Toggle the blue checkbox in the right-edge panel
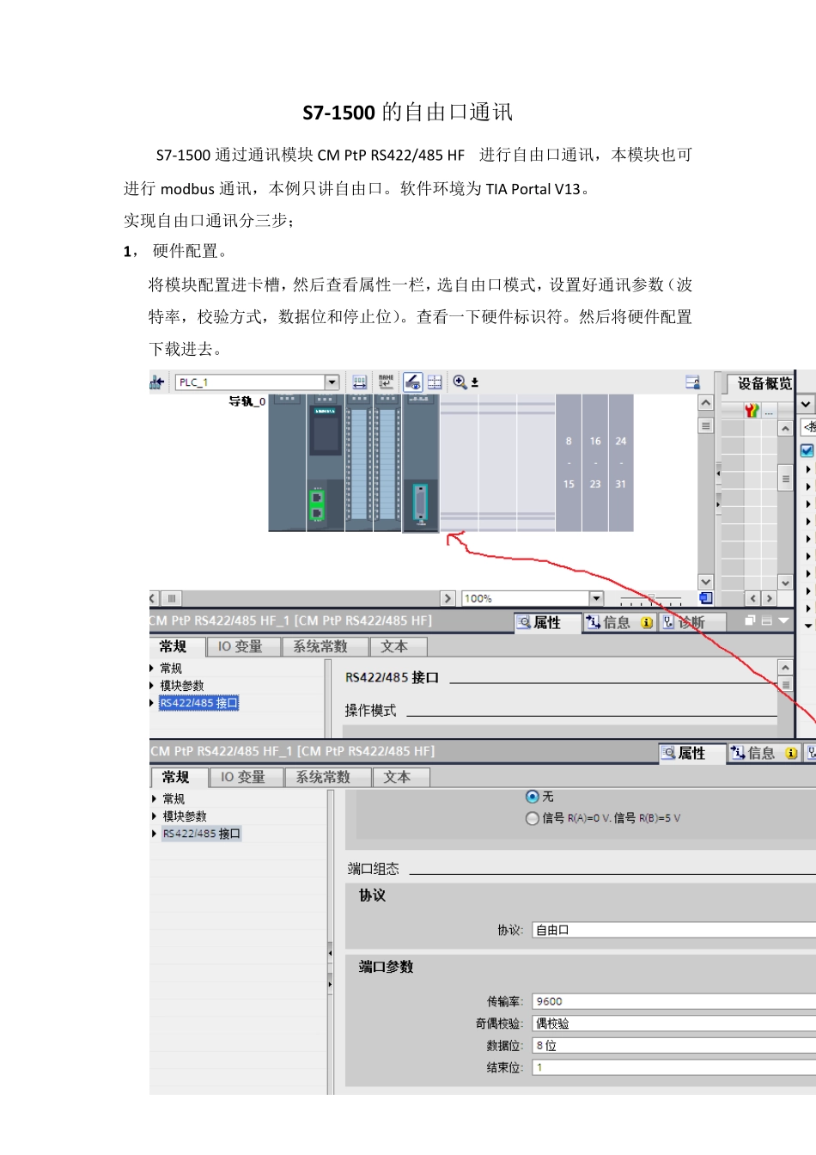Image resolution: width=816 pixels, height=1155 pixels. tap(807, 450)
